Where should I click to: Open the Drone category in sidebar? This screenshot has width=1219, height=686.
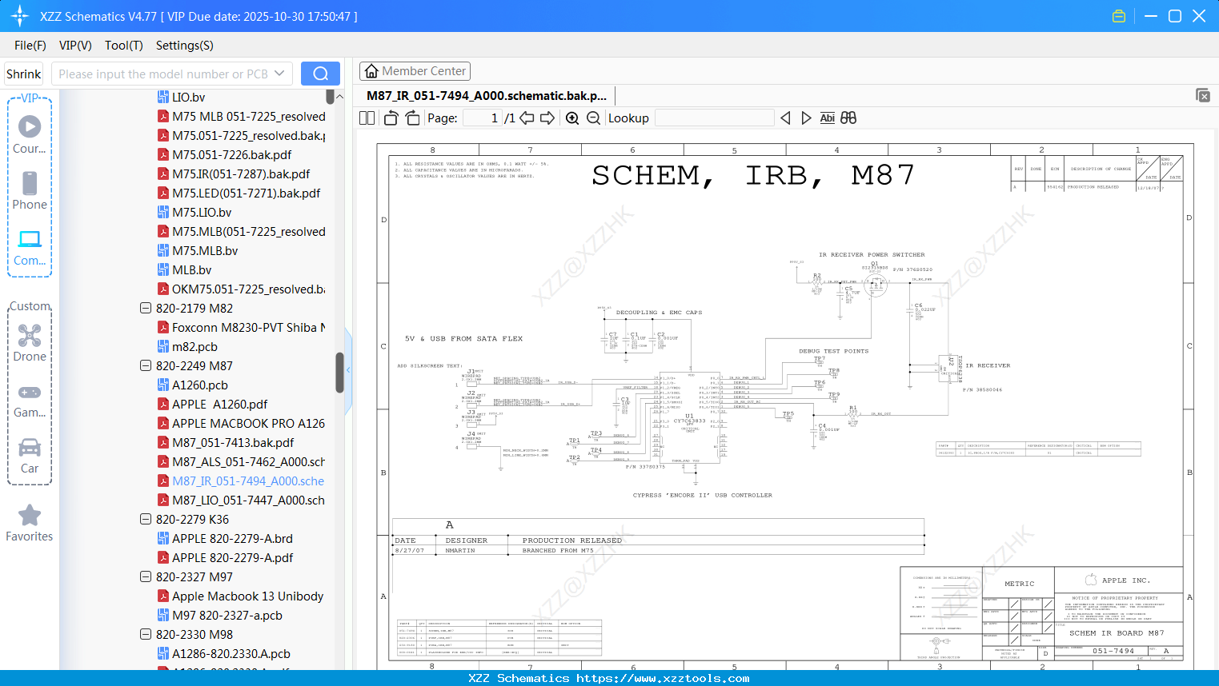pyautogui.click(x=30, y=343)
